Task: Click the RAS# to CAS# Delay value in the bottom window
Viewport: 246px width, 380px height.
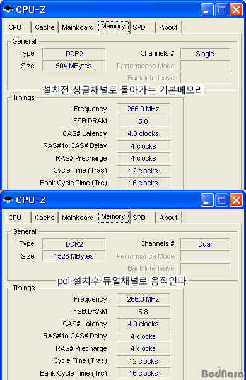Action: tap(144, 336)
